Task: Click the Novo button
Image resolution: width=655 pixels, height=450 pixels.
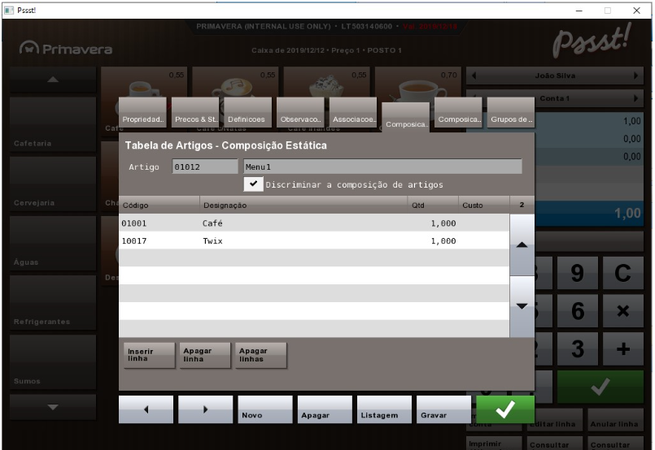Action: 264,412
